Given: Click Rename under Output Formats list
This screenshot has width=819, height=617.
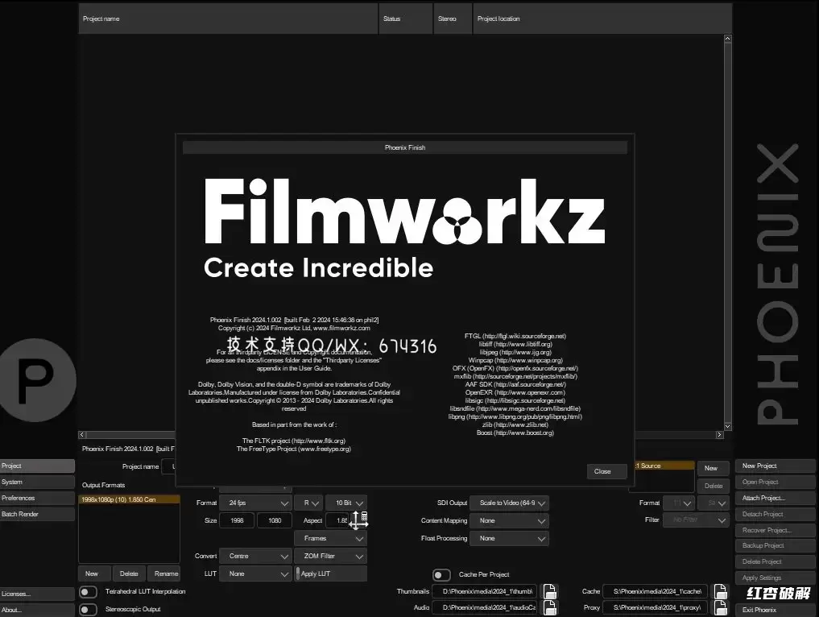Looking at the screenshot, I should [x=164, y=574].
